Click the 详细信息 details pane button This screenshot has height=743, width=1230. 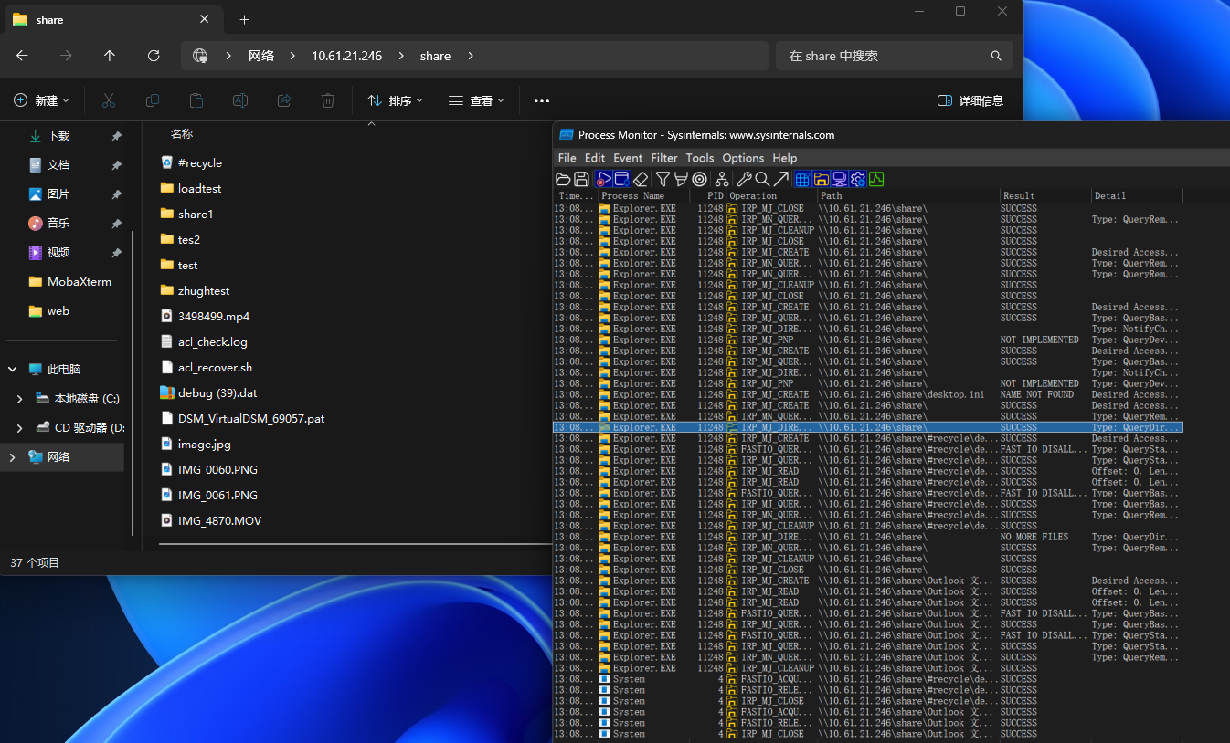point(970,100)
